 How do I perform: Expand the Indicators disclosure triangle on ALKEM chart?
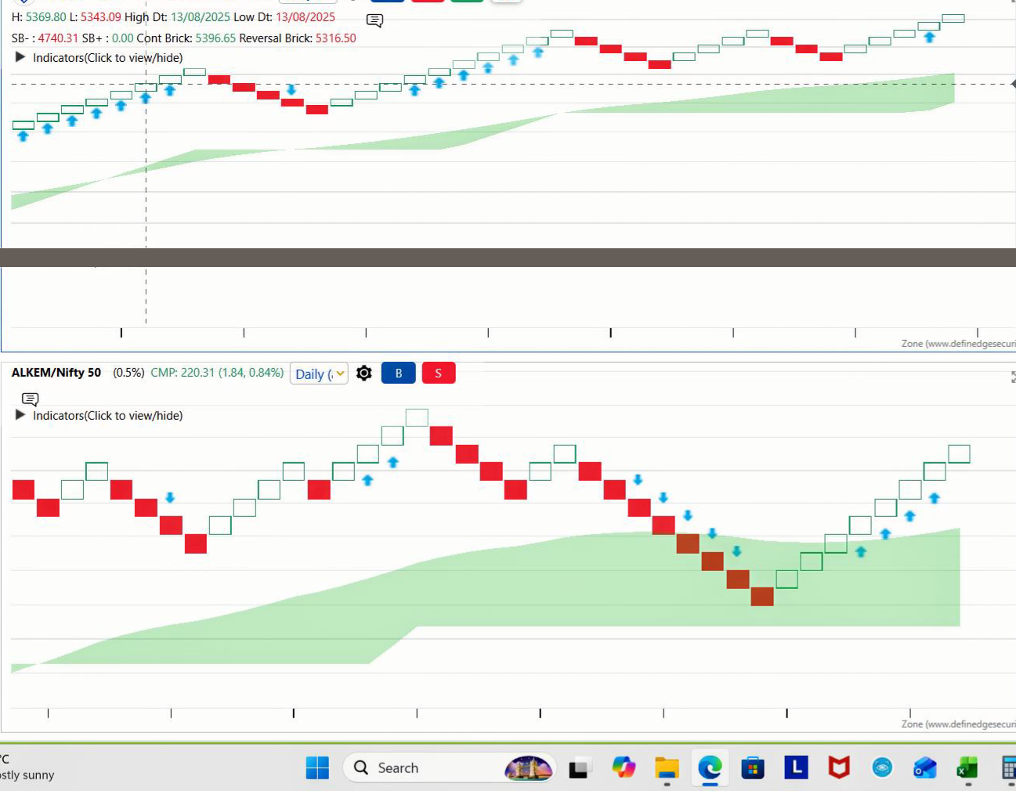click(20, 415)
